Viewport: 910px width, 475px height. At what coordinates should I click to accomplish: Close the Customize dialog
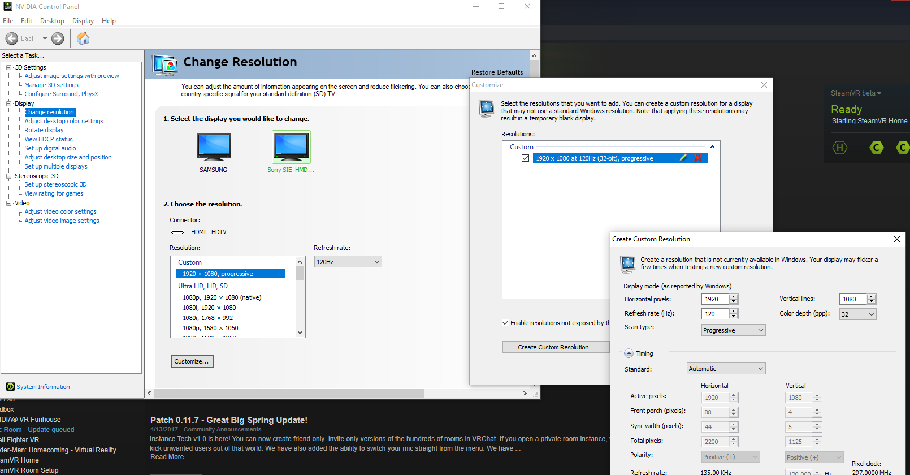tap(764, 85)
